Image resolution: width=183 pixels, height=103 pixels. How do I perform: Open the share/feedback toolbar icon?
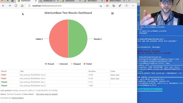(120, 6)
